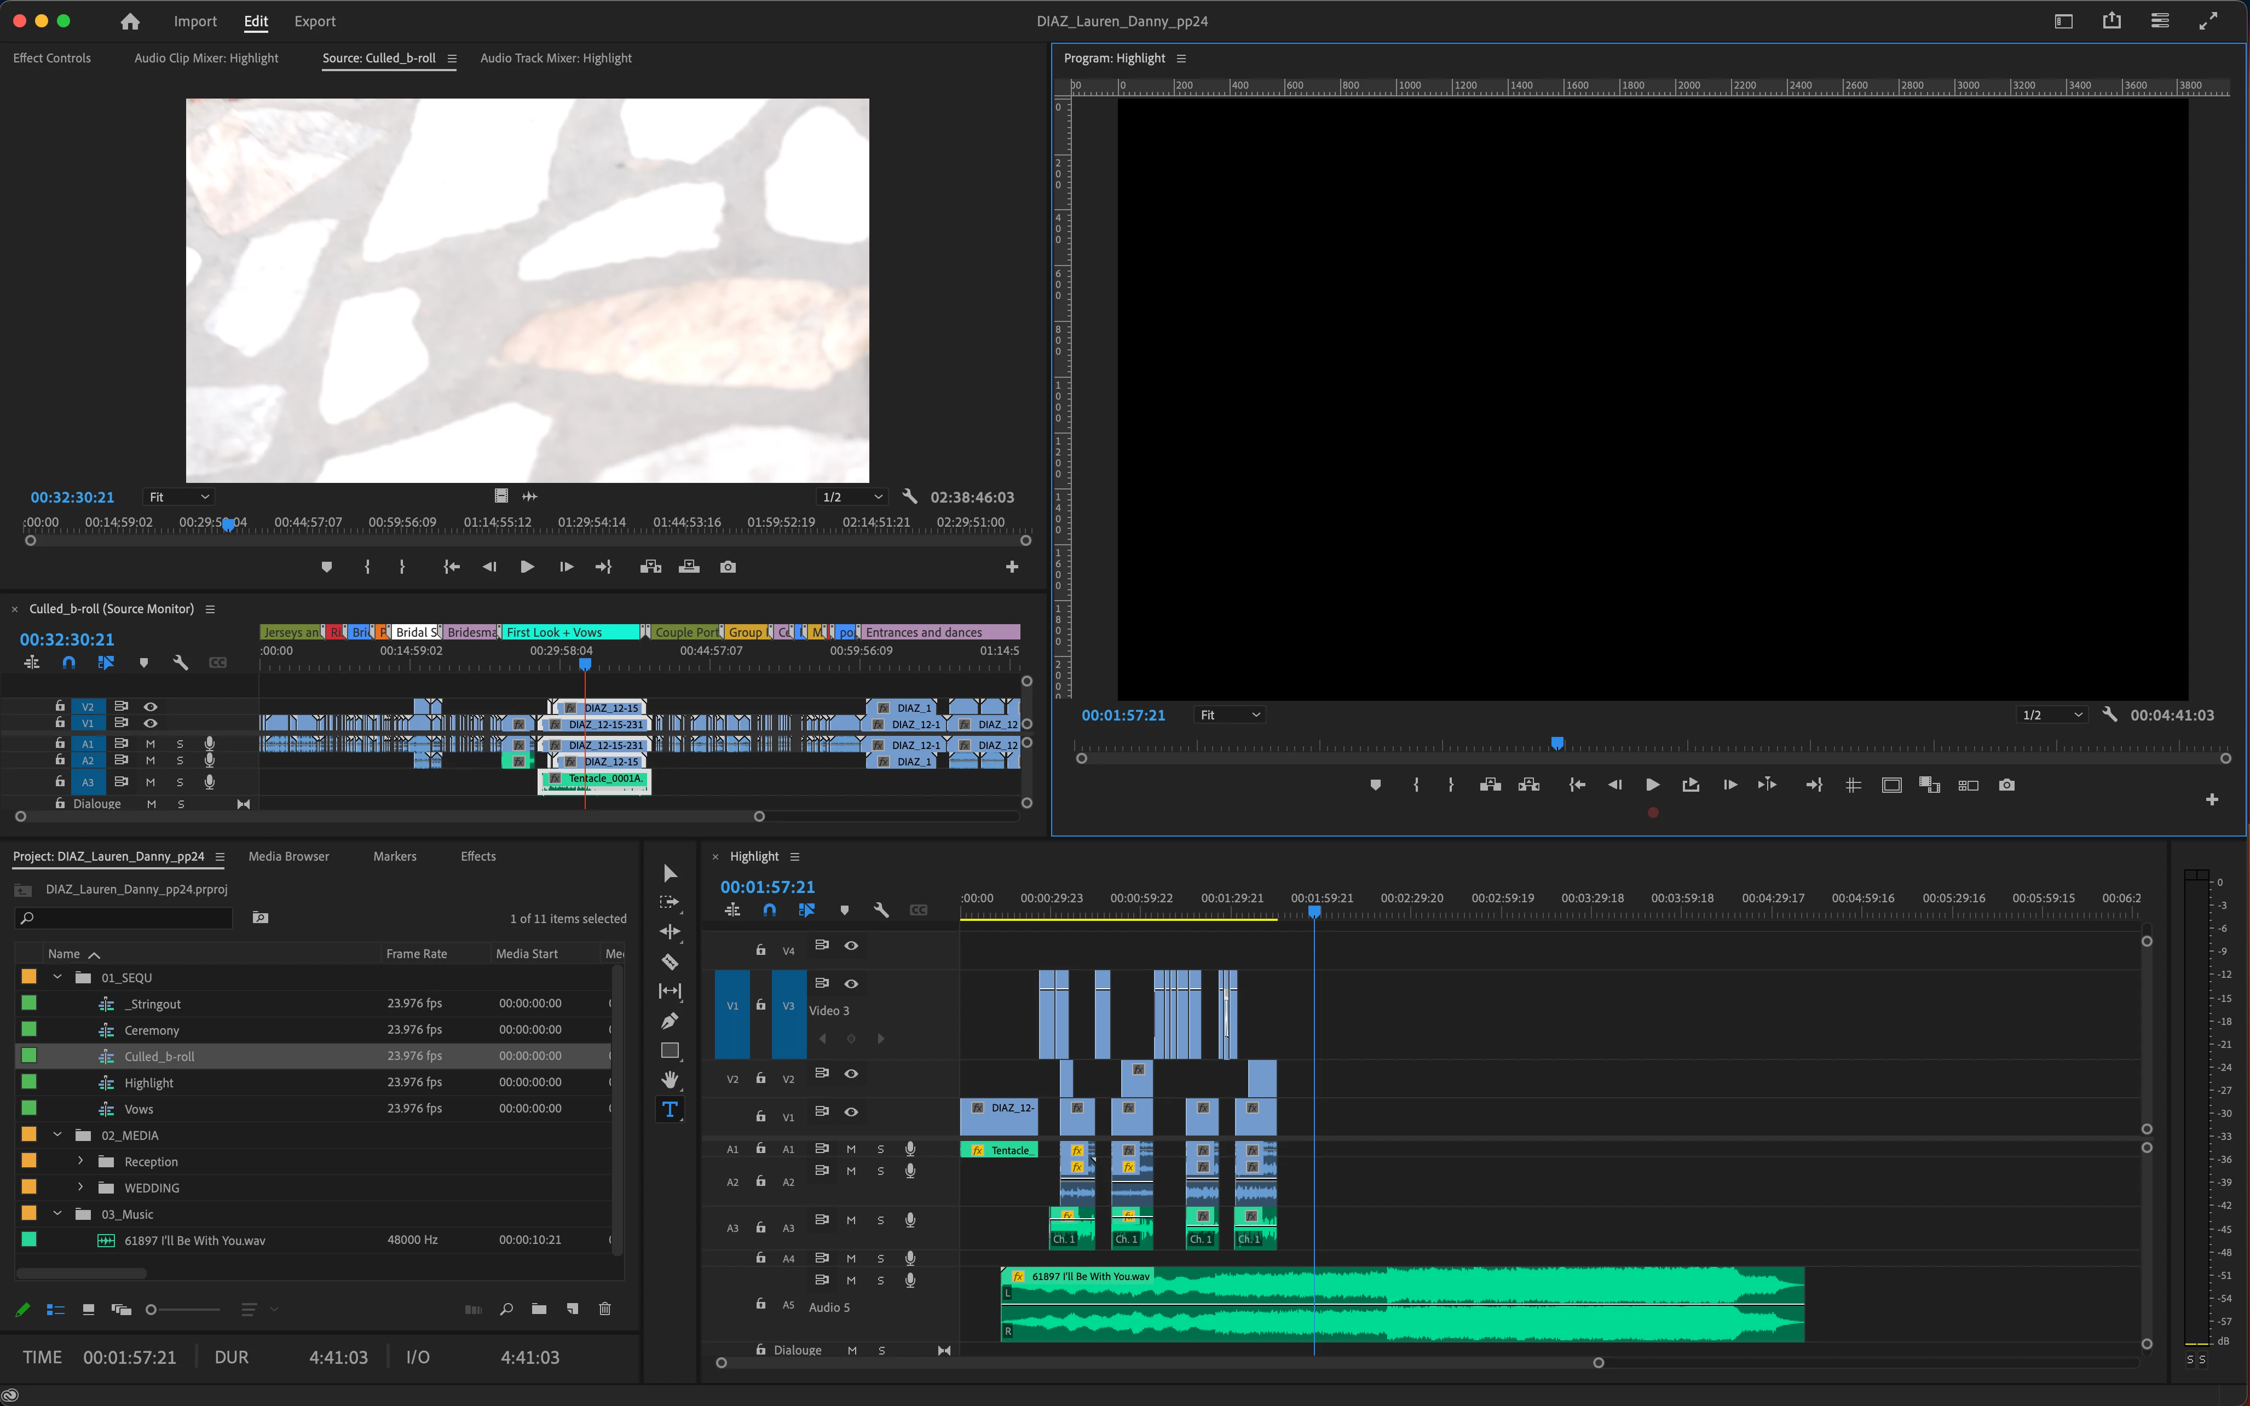Viewport: 2250px width, 1406px height.
Task: Select the Ceremony sequence in Project panel
Action: [152, 1030]
